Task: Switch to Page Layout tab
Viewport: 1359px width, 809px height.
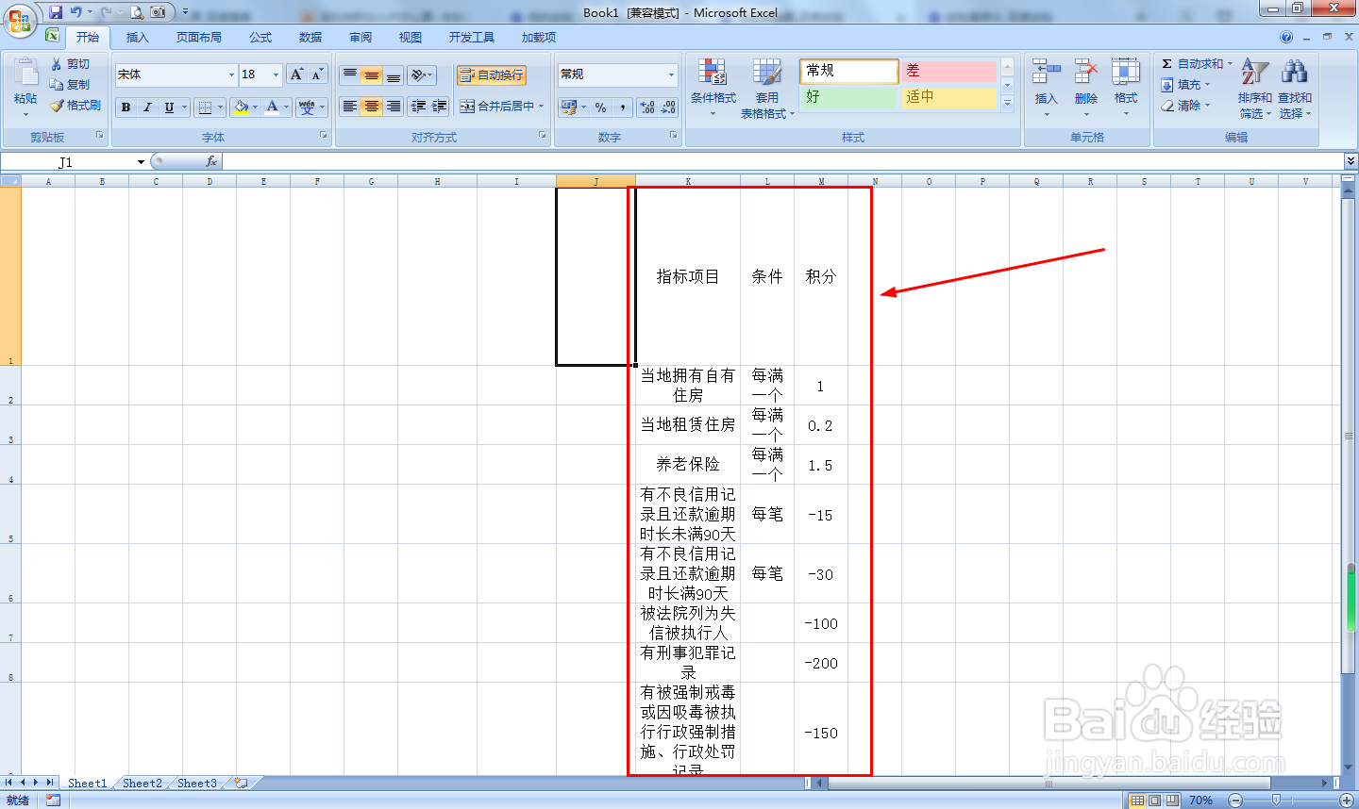Action: 199,38
